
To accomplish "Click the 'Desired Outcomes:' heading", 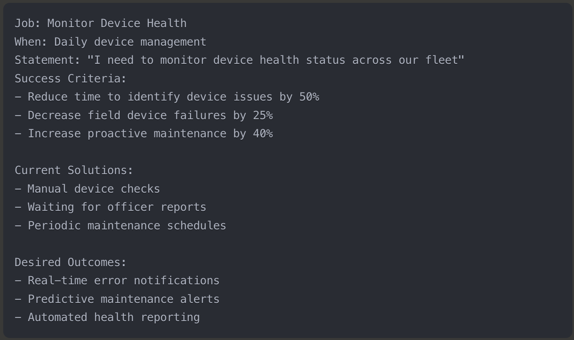I will point(71,262).
